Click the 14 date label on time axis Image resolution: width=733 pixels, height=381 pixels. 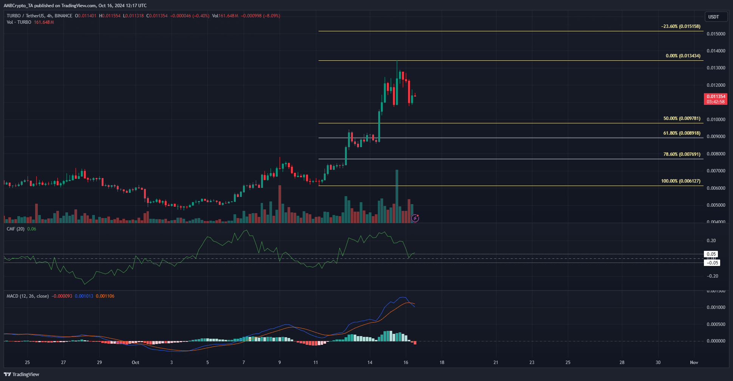point(370,363)
